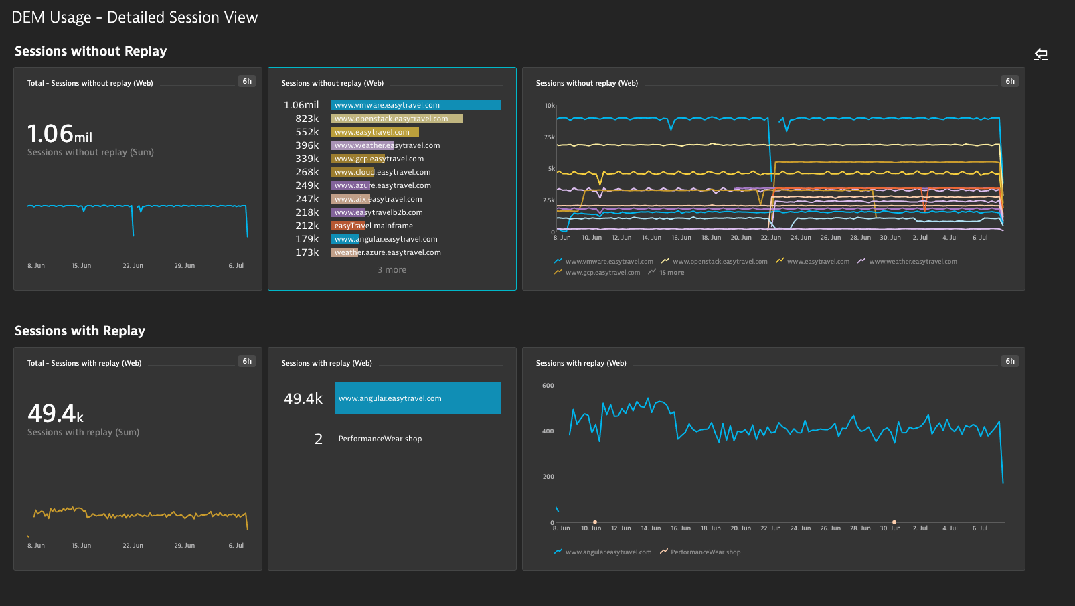Select the www.openstack.easytravel.com bar
This screenshot has width=1075, height=606.
point(396,119)
